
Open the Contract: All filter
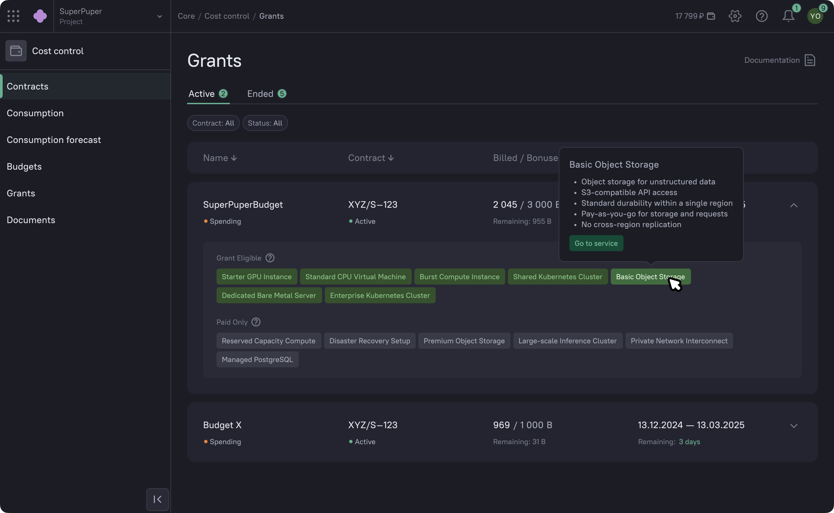(213, 123)
